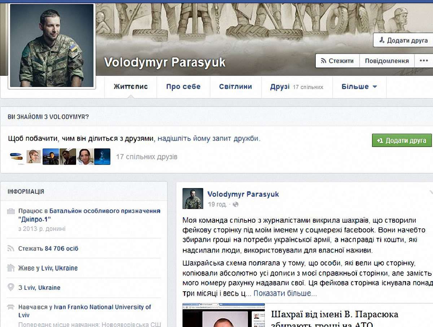Screen dimensions: 433x327
Task: Click the 'надішліть йому запит дружби' link
Action: pyautogui.click(x=208, y=139)
